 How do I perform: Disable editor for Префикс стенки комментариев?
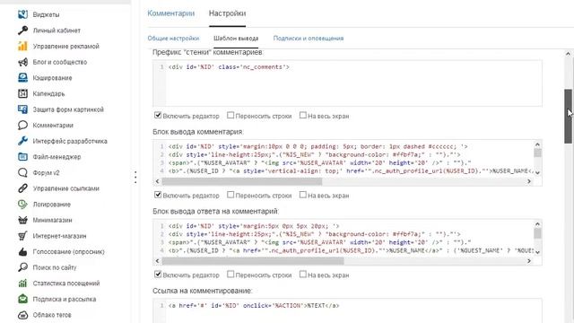click(x=158, y=116)
